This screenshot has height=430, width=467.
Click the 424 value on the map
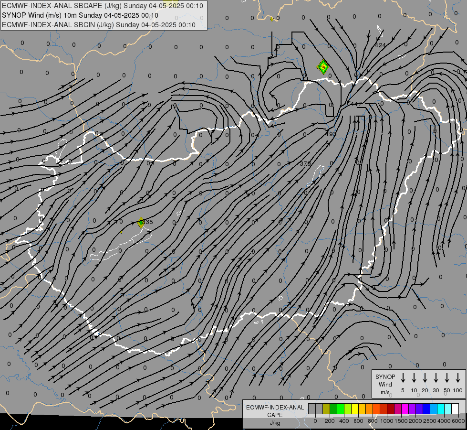pos(380,45)
